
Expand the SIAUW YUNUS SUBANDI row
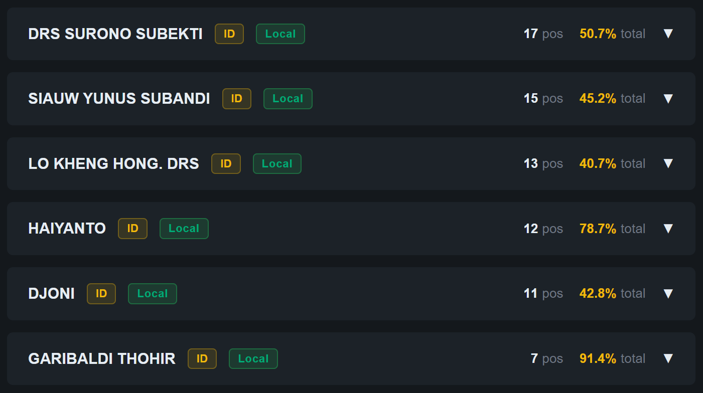(668, 99)
